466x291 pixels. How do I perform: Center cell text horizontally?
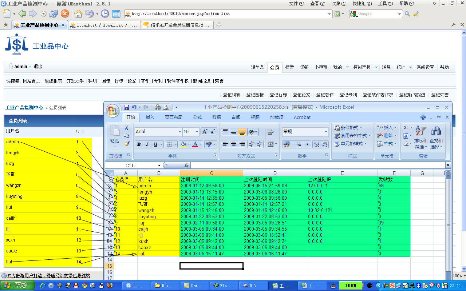(234, 144)
